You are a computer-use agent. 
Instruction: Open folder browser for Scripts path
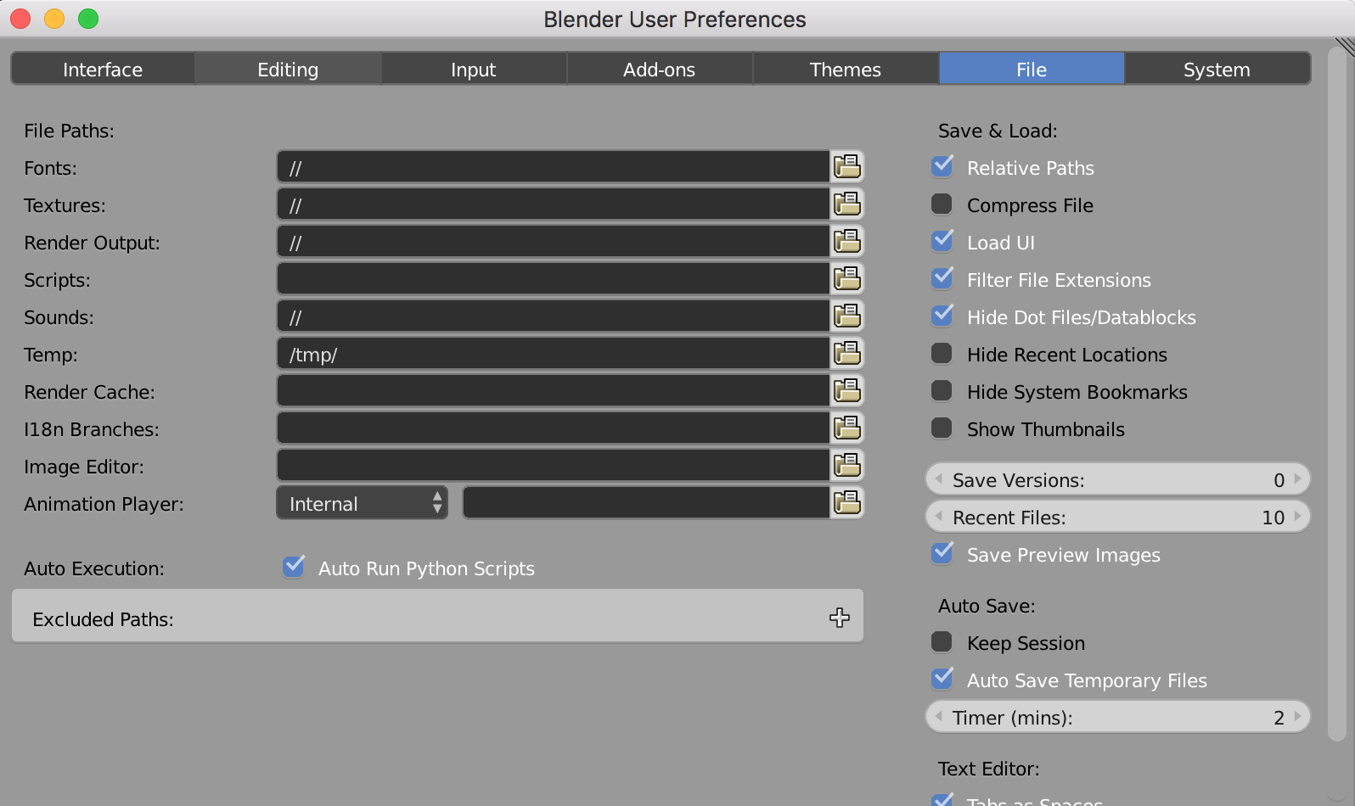(846, 279)
